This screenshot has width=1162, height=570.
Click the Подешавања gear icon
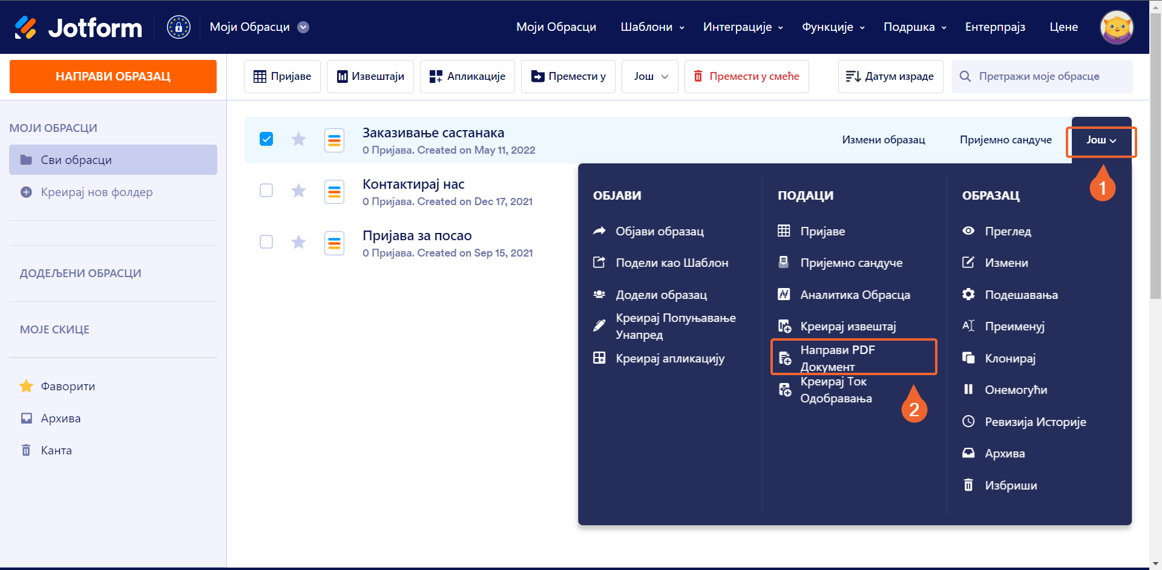(x=968, y=294)
